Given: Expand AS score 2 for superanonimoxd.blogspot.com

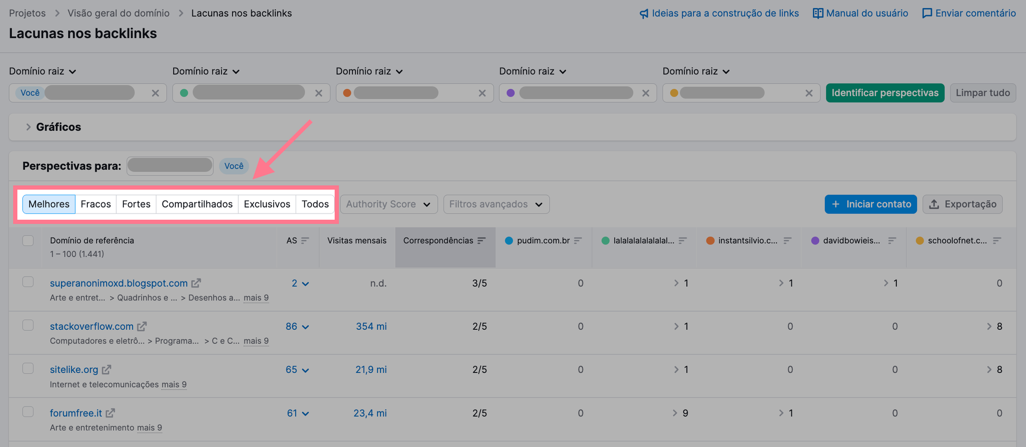Looking at the screenshot, I should [300, 283].
